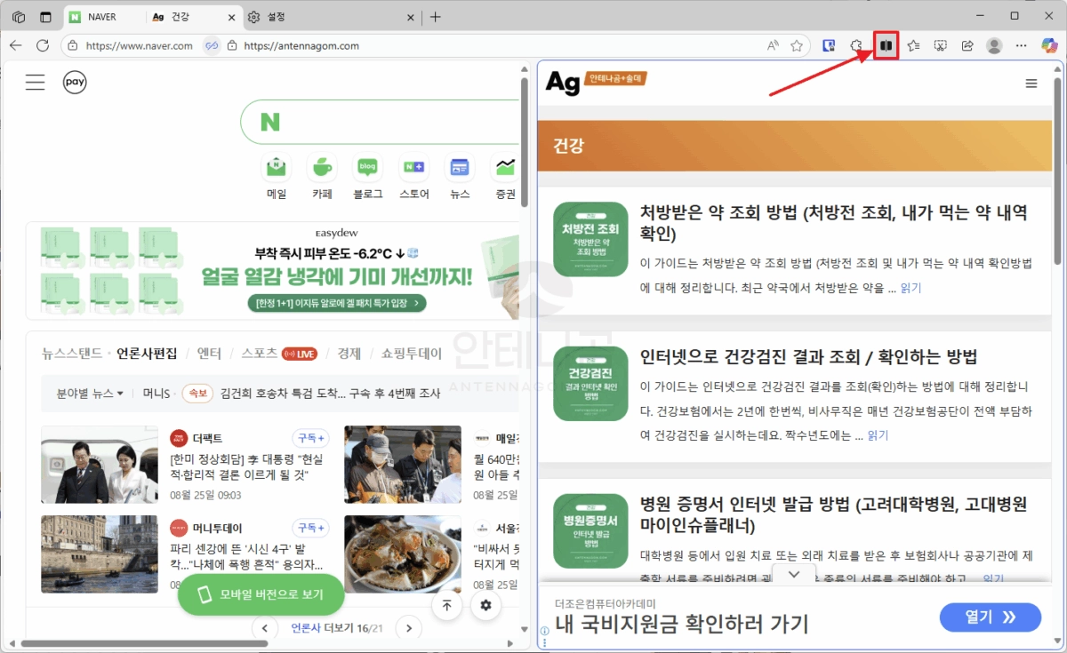Click the newsstand settings gear icon
The height and width of the screenshot is (653, 1067).
[x=485, y=605]
